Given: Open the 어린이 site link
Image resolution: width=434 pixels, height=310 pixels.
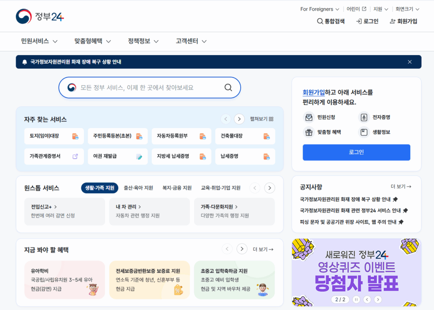Looking at the screenshot, I should click(356, 9).
